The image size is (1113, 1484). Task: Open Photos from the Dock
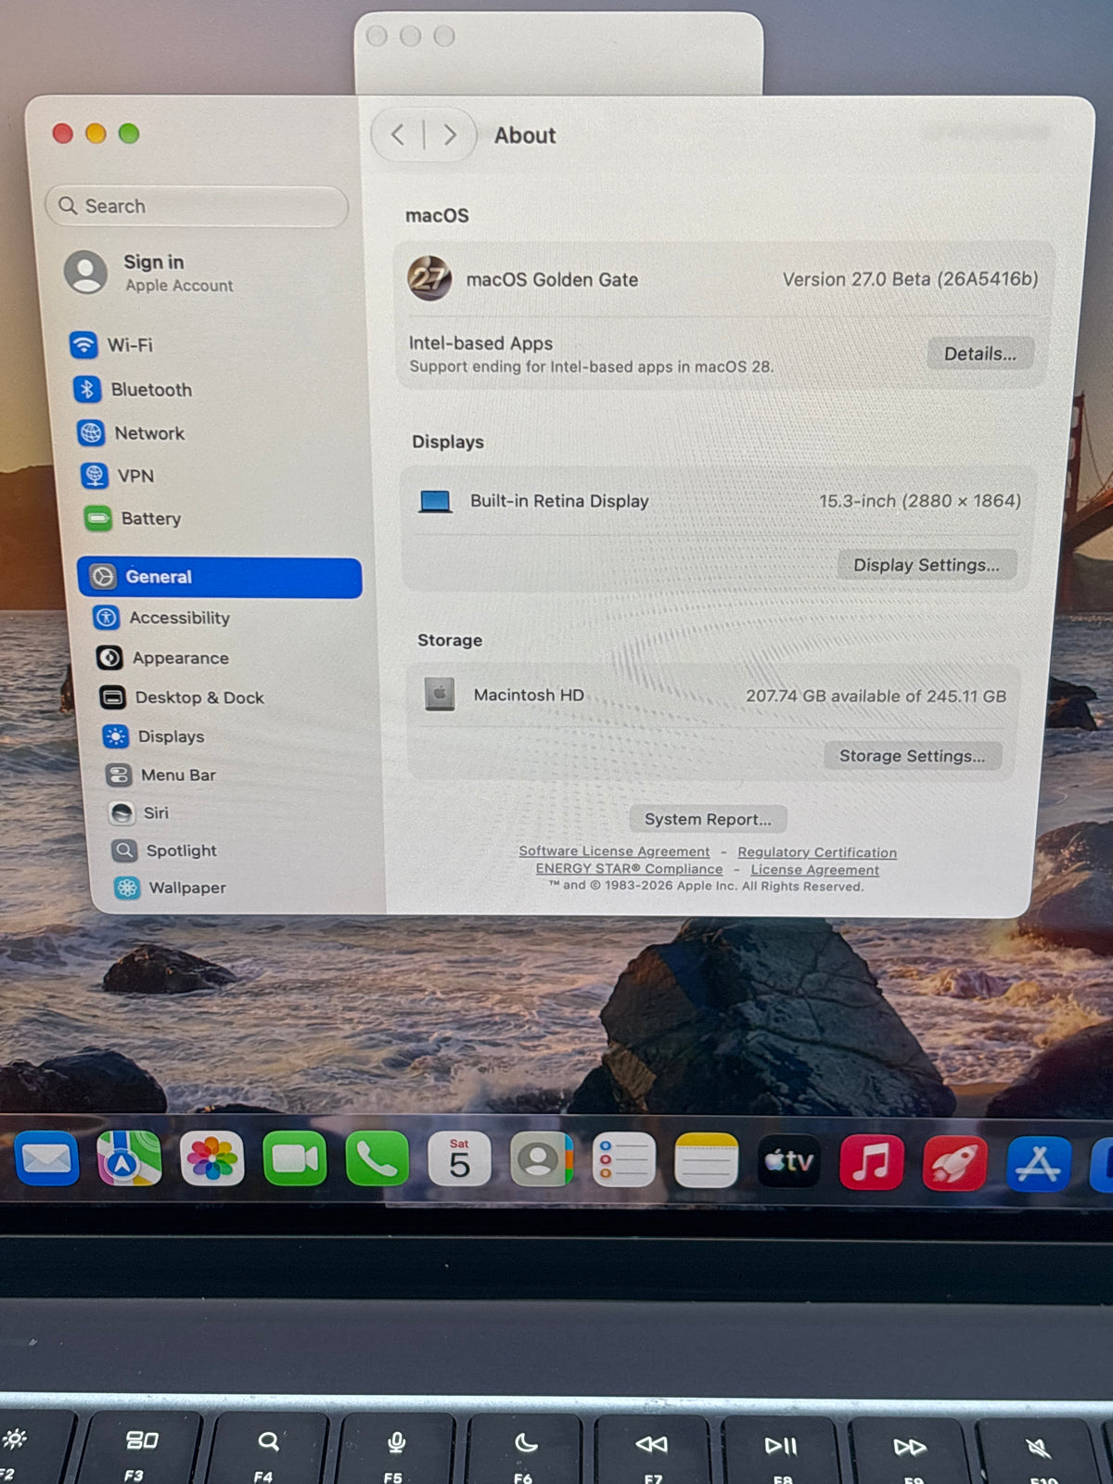coord(211,1158)
